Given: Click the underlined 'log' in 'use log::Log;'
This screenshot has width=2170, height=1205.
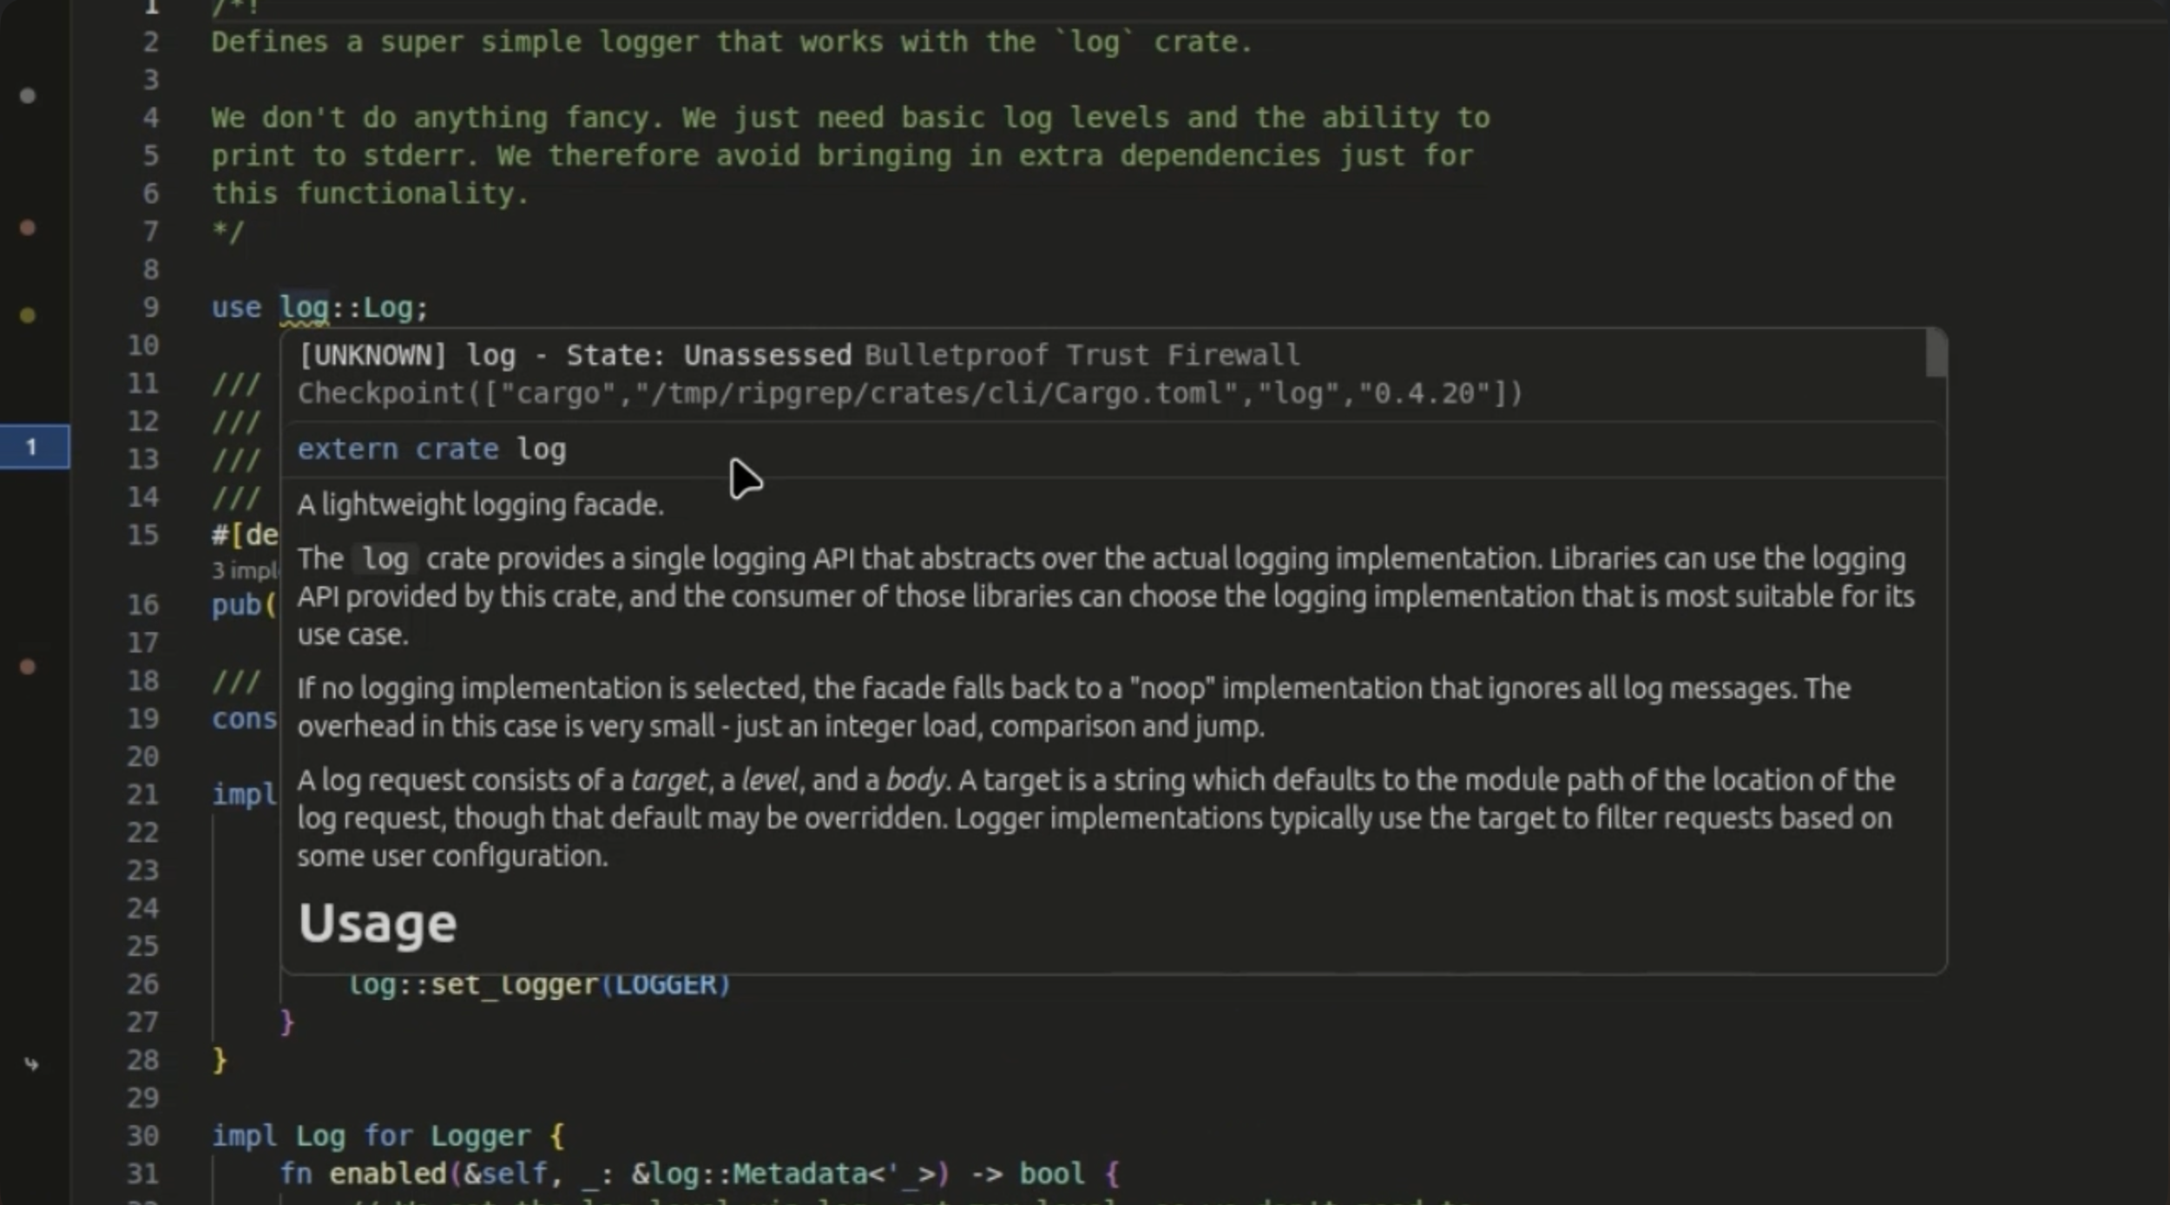Looking at the screenshot, I should tap(304, 308).
